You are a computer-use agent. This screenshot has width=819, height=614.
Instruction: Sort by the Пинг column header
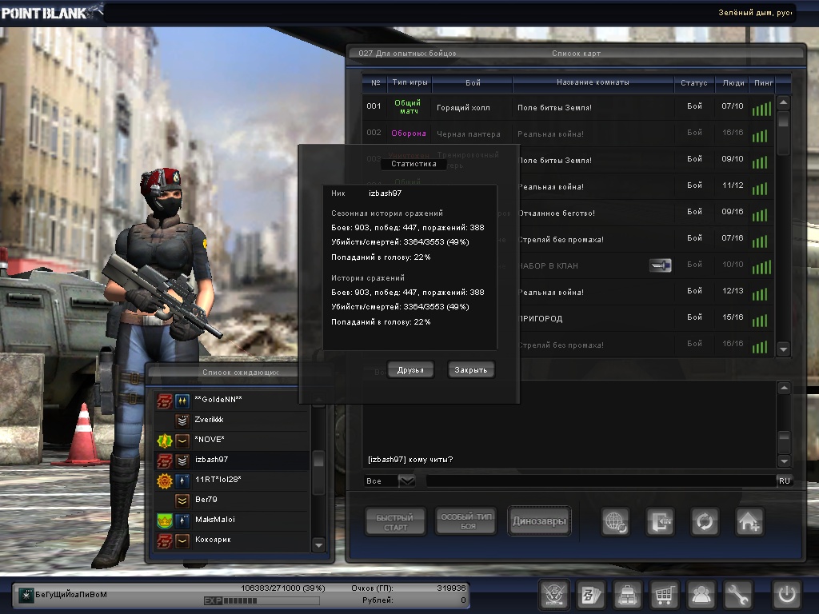(x=763, y=82)
